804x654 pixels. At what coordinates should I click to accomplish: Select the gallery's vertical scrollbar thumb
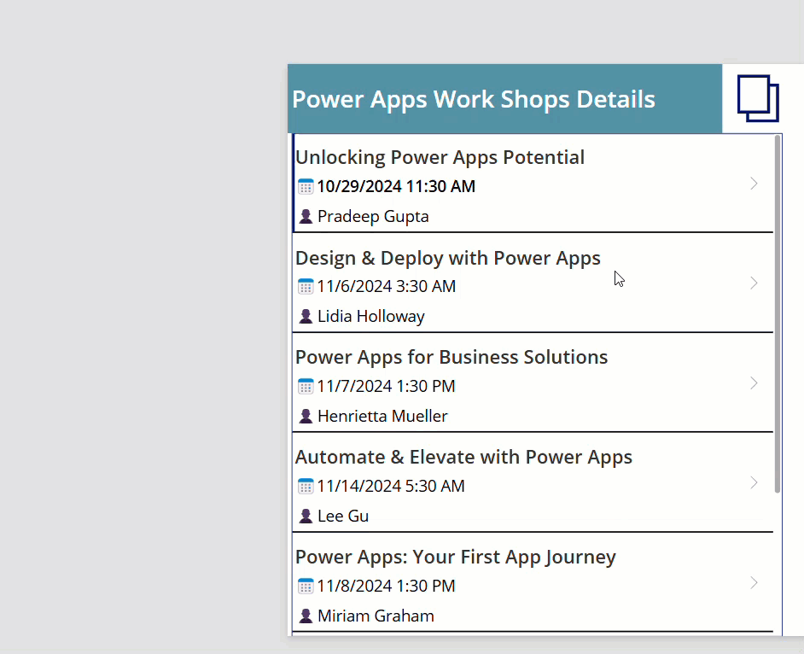(x=778, y=314)
